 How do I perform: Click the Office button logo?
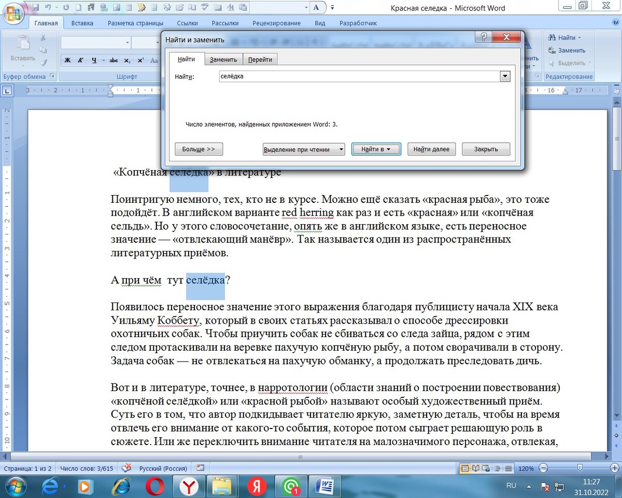pyautogui.click(x=13, y=12)
